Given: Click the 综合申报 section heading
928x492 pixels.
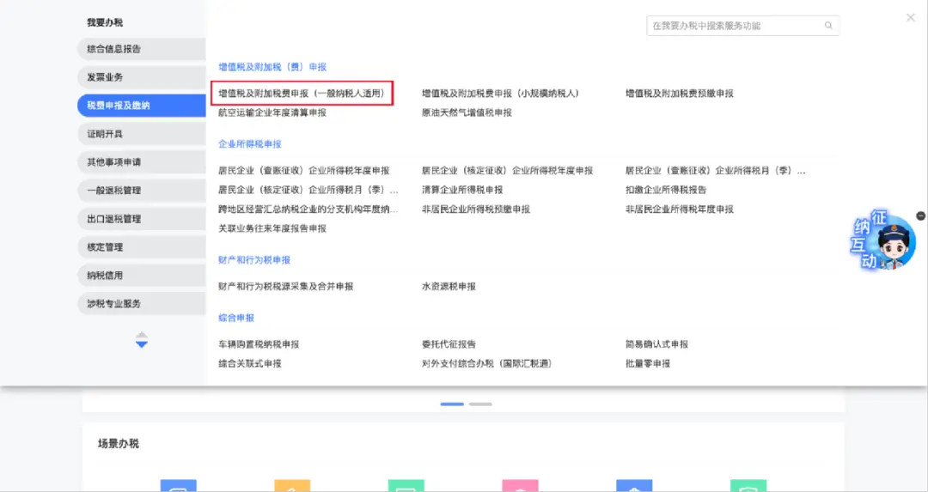Looking at the screenshot, I should (236, 318).
